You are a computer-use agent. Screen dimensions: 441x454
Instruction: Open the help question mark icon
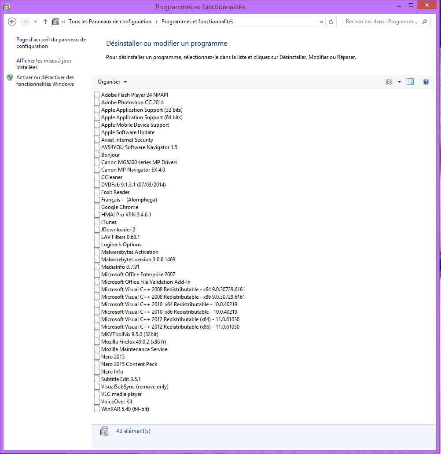pyautogui.click(x=426, y=82)
